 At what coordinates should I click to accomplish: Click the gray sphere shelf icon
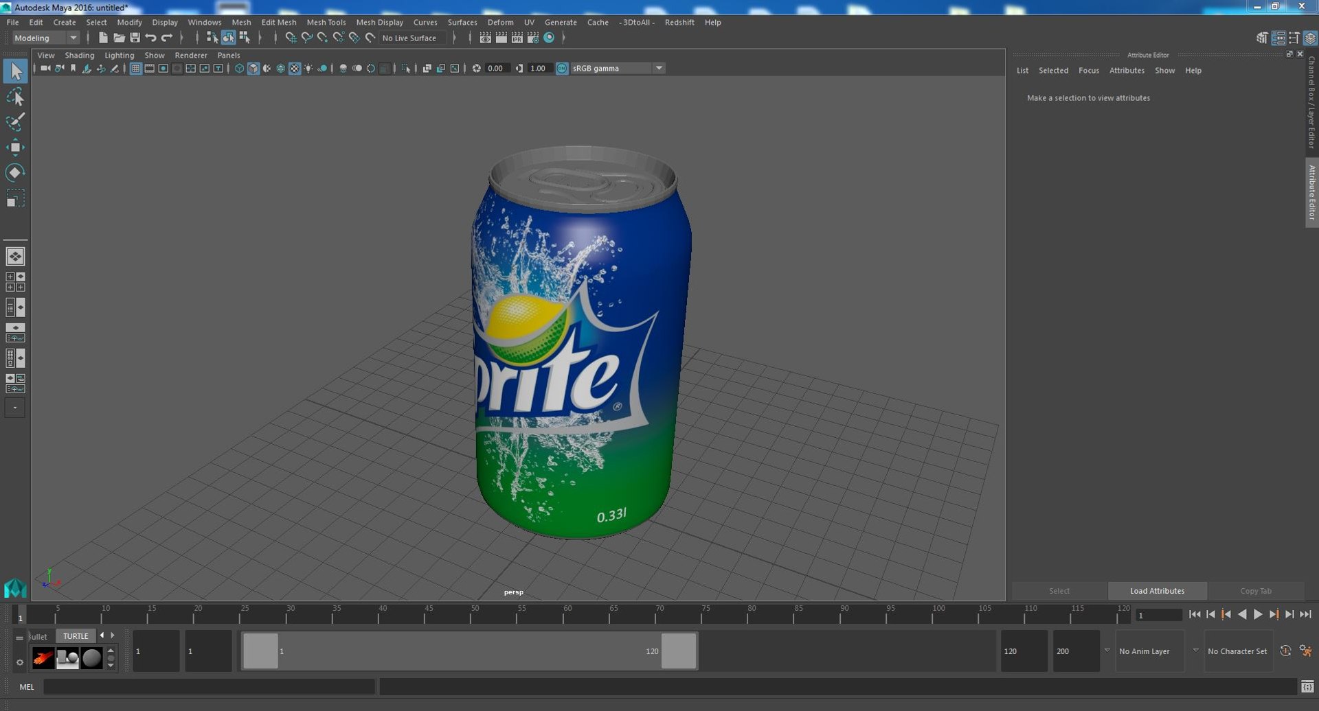[x=91, y=658]
